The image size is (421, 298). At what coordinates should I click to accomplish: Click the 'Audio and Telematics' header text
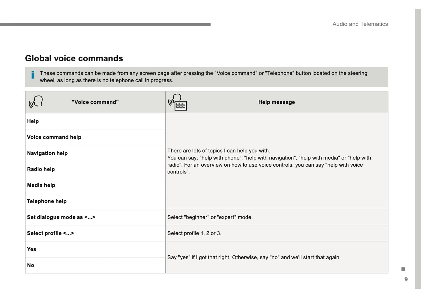[360, 24]
